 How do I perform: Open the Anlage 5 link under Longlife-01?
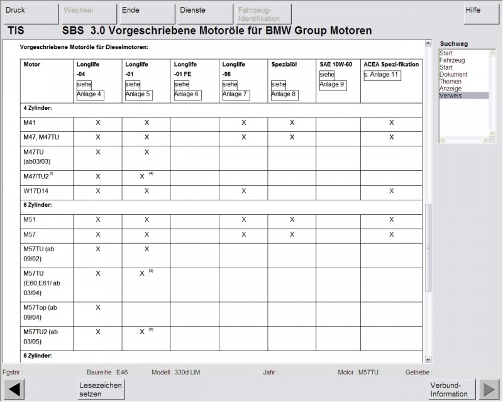tap(139, 95)
